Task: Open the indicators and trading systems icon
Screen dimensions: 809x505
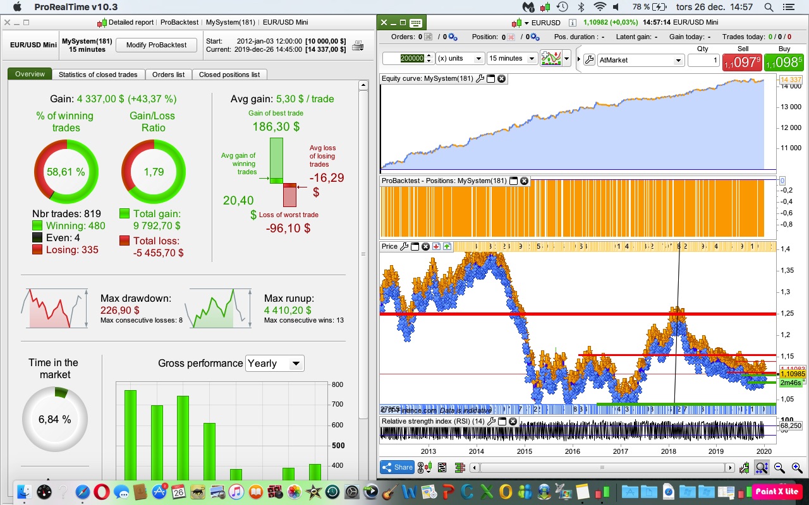Action: click(552, 59)
